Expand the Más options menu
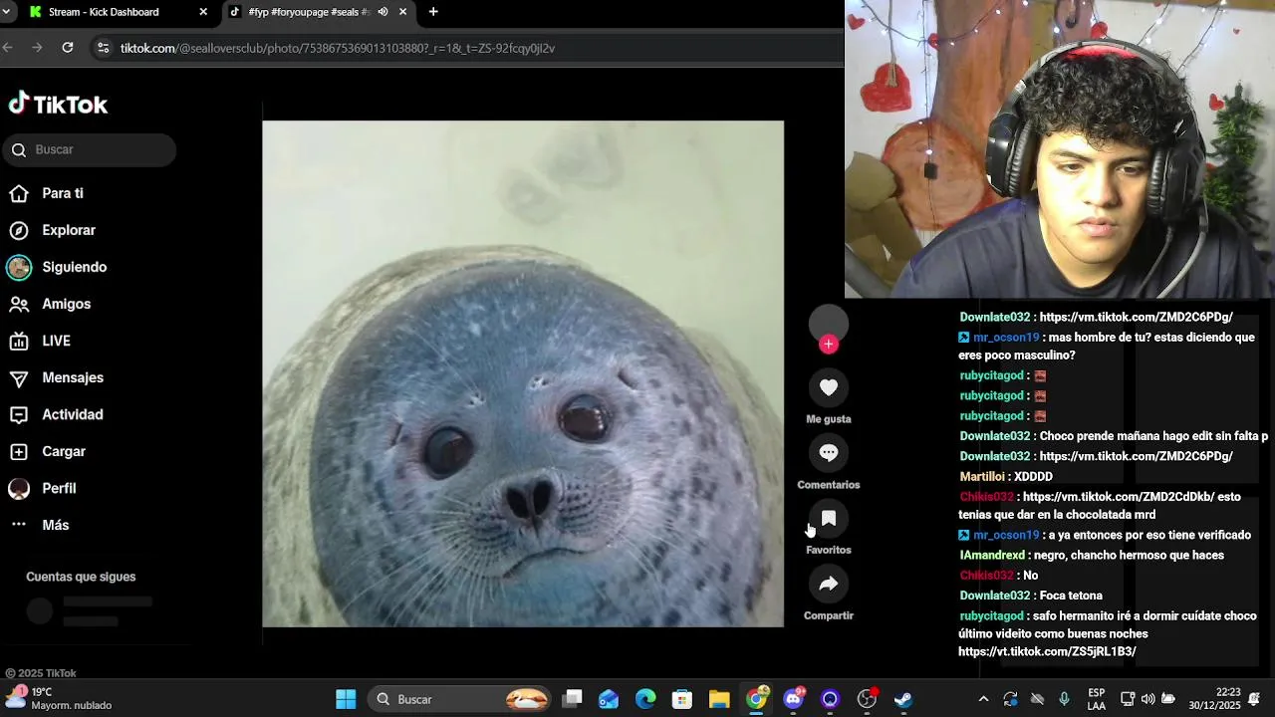This screenshot has width=1275, height=717. coord(55,525)
